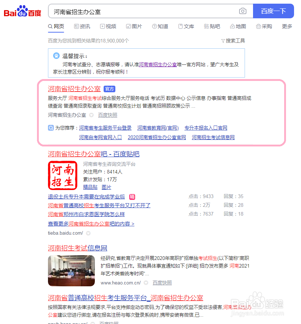The image size is (301, 324).
Task: Click the result count 约18,900,000个 text
Action: [x=112, y=41]
